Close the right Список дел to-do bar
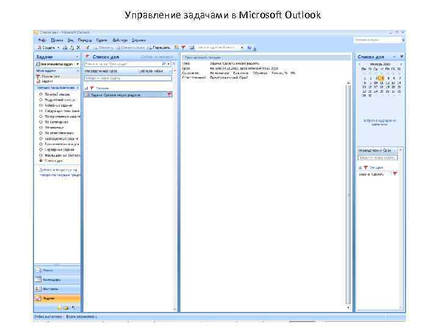 pos(402,57)
